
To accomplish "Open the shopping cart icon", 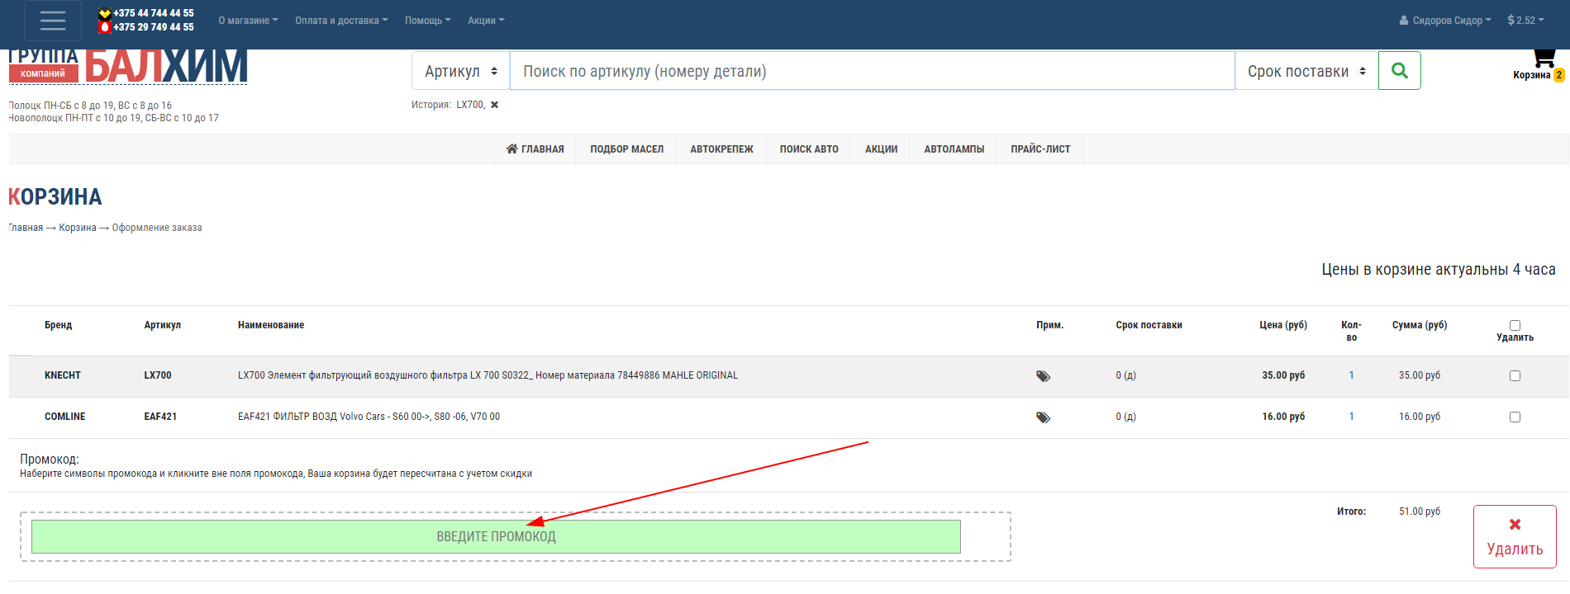I will pos(1543,58).
